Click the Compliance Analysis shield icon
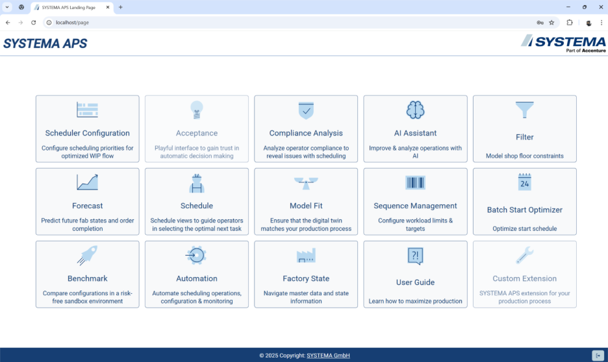Image resolution: width=608 pixels, height=362 pixels. [x=305, y=110]
